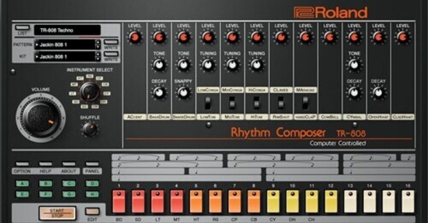Flip the HiConga / HiTom switch
428x223 pixels.
tap(256, 103)
